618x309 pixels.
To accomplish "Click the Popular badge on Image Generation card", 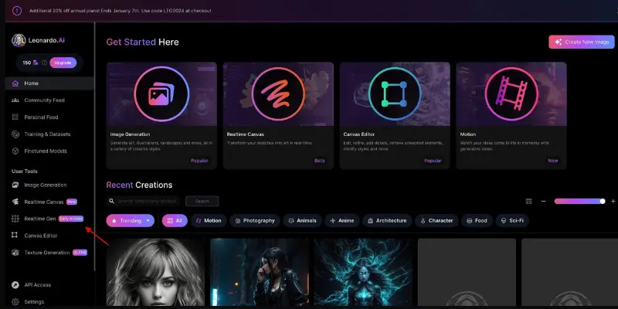I will (199, 161).
